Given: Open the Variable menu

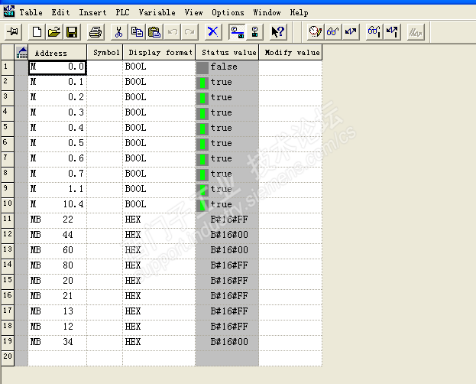Looking at the screenshot, I should tap(157, 12).
